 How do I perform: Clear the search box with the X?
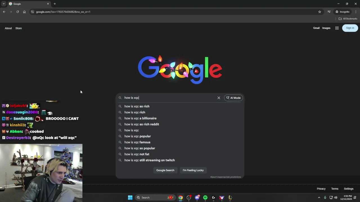pyautogui.click(x=219, y=98)
